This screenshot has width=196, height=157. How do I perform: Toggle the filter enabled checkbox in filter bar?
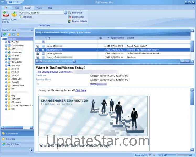tap(41, 61)
